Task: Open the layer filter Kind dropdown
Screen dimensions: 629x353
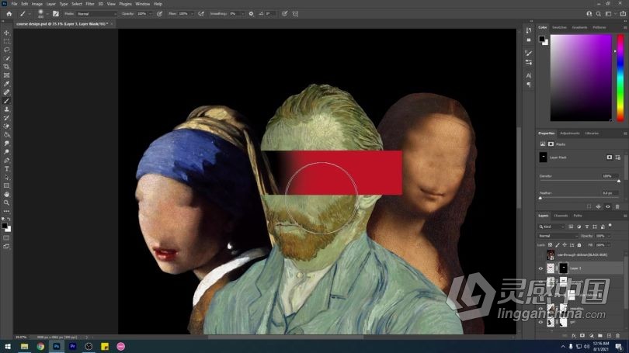Action: [552, 227]
